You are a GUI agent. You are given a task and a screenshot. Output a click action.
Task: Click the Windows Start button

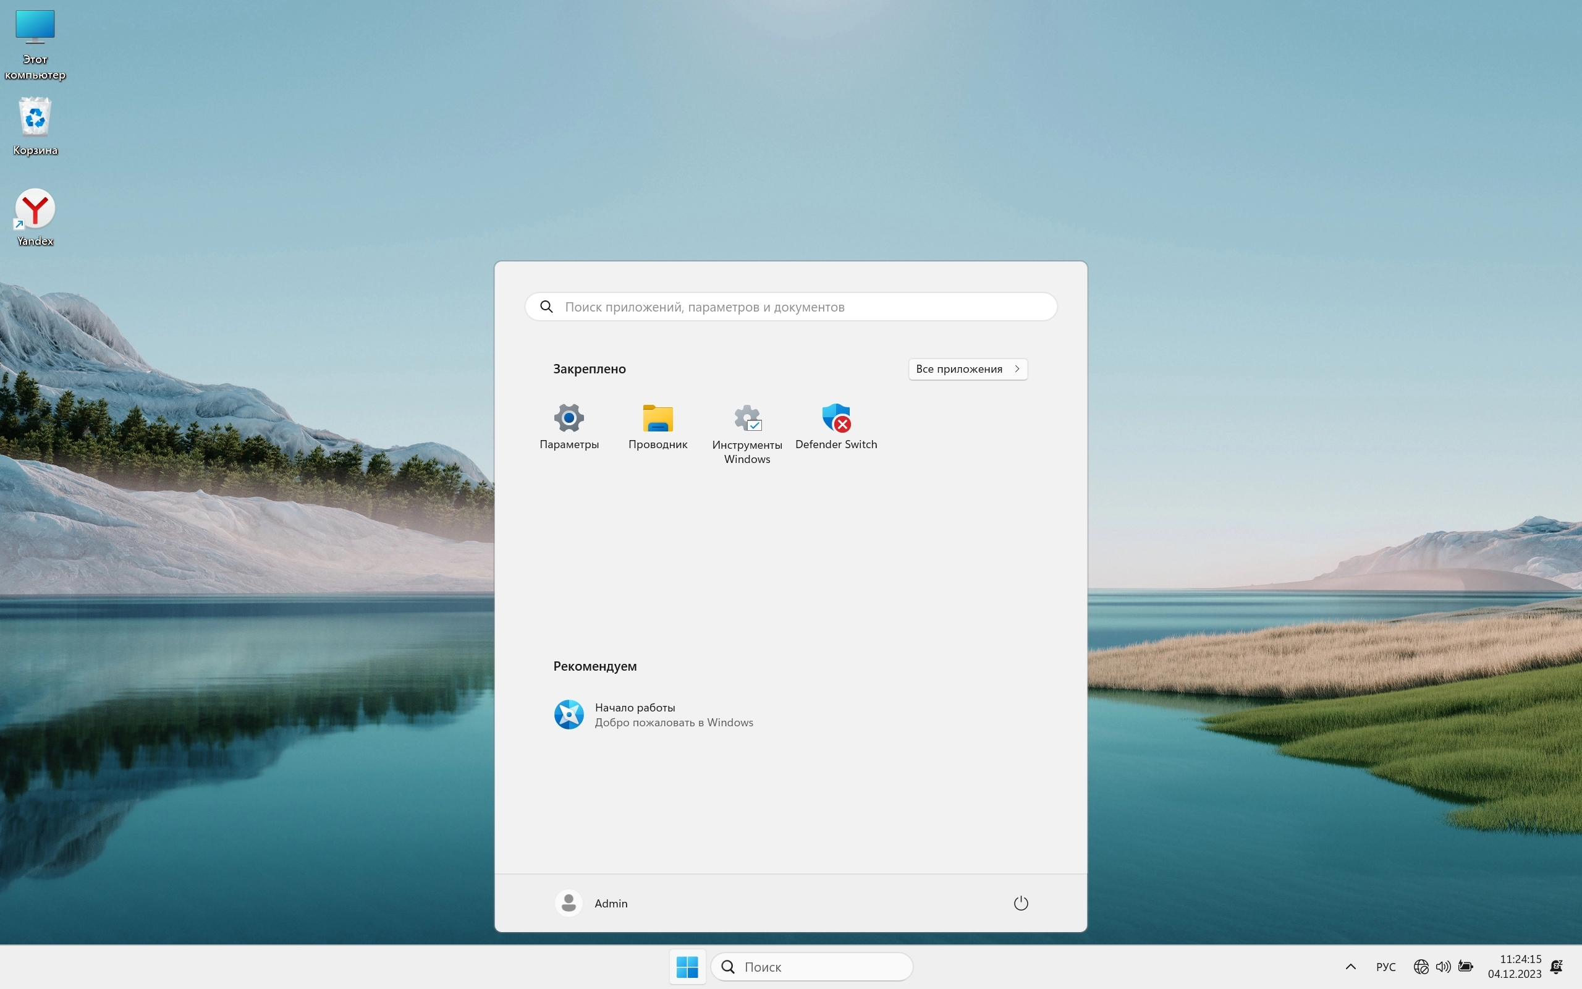pyautogui.click(x=687, y=967)
